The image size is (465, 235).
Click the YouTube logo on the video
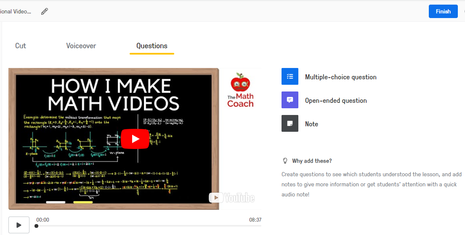coord(231,198)
